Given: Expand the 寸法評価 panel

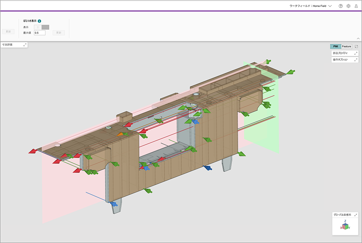Looking at the screenshot, I should pos(25,45).
